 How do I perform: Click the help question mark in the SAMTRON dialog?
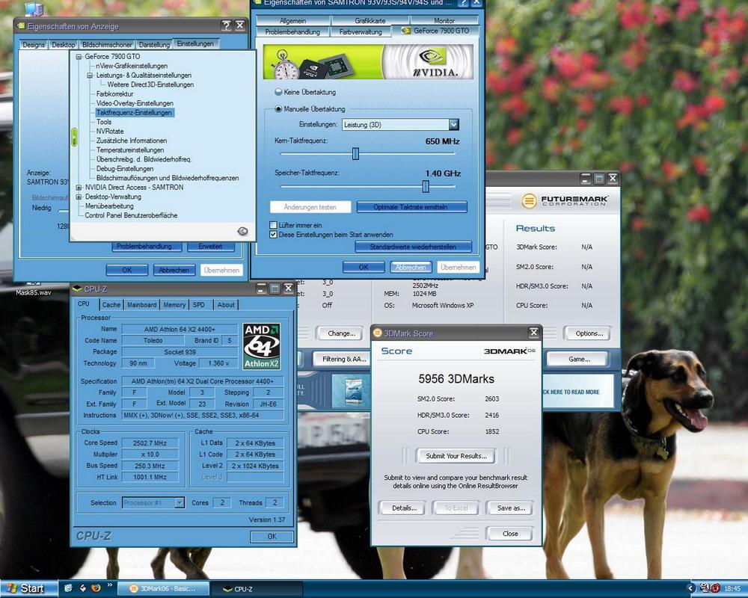click(463, 3)
